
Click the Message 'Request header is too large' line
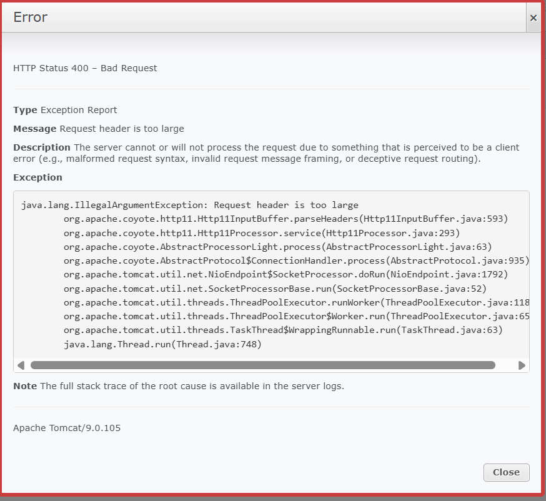point(99,129)
